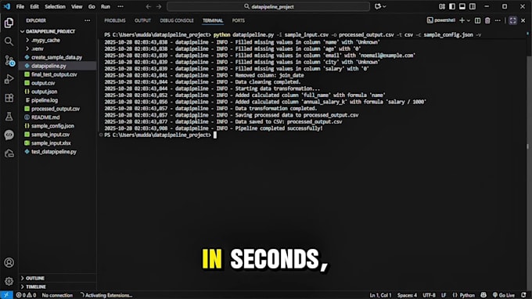
Task: Toggle bottom panel visibility
Action: click(x=462, y=6)
